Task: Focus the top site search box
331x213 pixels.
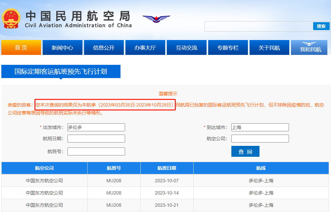Action: [x=259, y=26]
